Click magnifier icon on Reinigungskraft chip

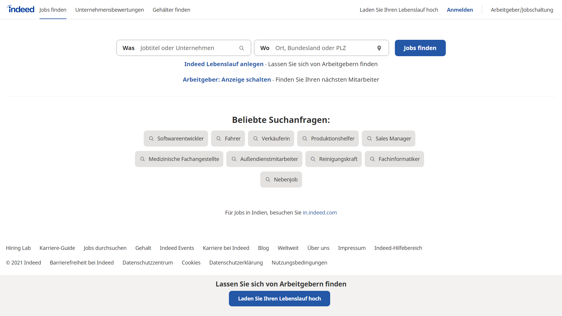pyautogui.click(x=313, y=159)
